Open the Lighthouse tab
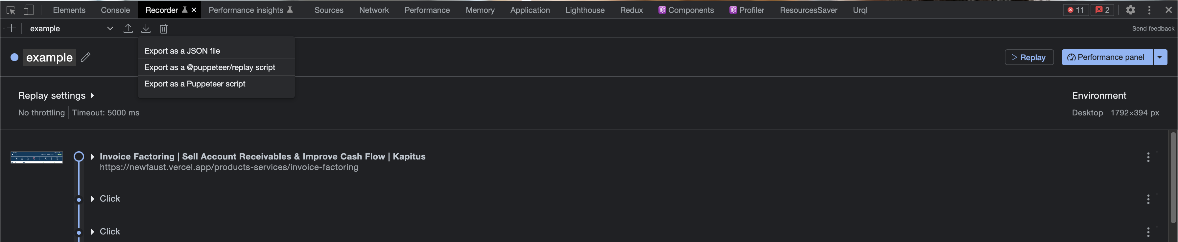Image resolution: width=1178 pixels, height=242 pixels. [x=585, y=10]
